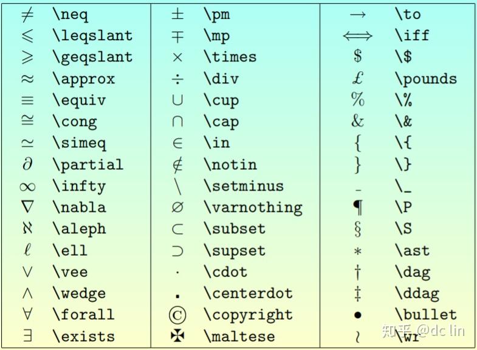Select the \setminus command text
Screen dimensions: 477x350
coord(243,186)
